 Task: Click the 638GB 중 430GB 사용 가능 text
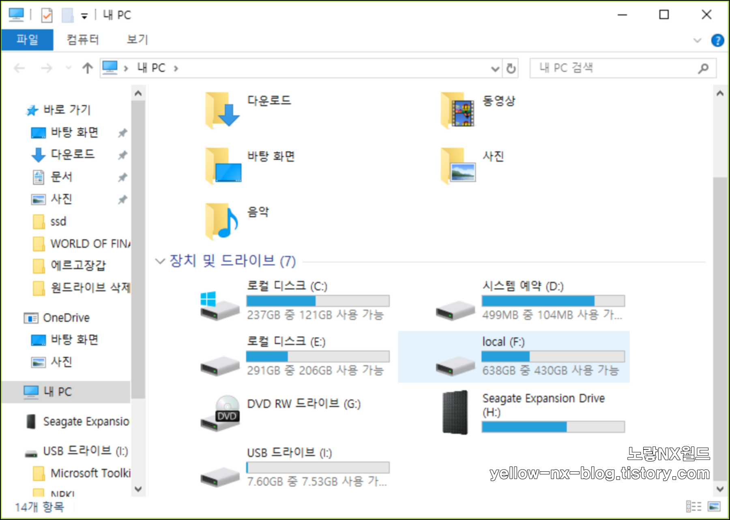point(550,370)
